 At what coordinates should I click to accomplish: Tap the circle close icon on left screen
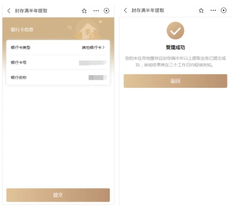click(x=106, y=11)
